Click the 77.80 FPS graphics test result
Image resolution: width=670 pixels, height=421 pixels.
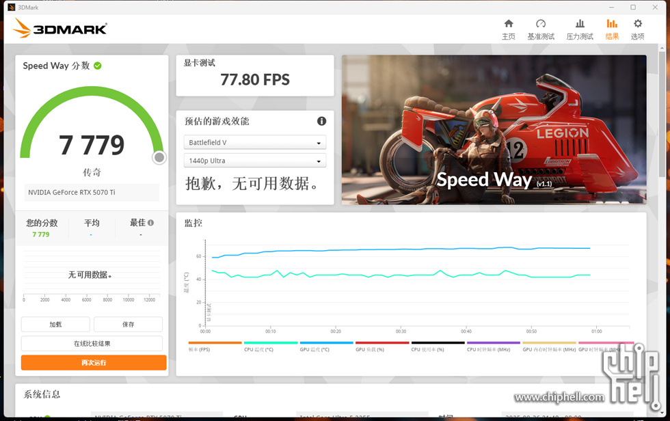(x=255, y=79)
